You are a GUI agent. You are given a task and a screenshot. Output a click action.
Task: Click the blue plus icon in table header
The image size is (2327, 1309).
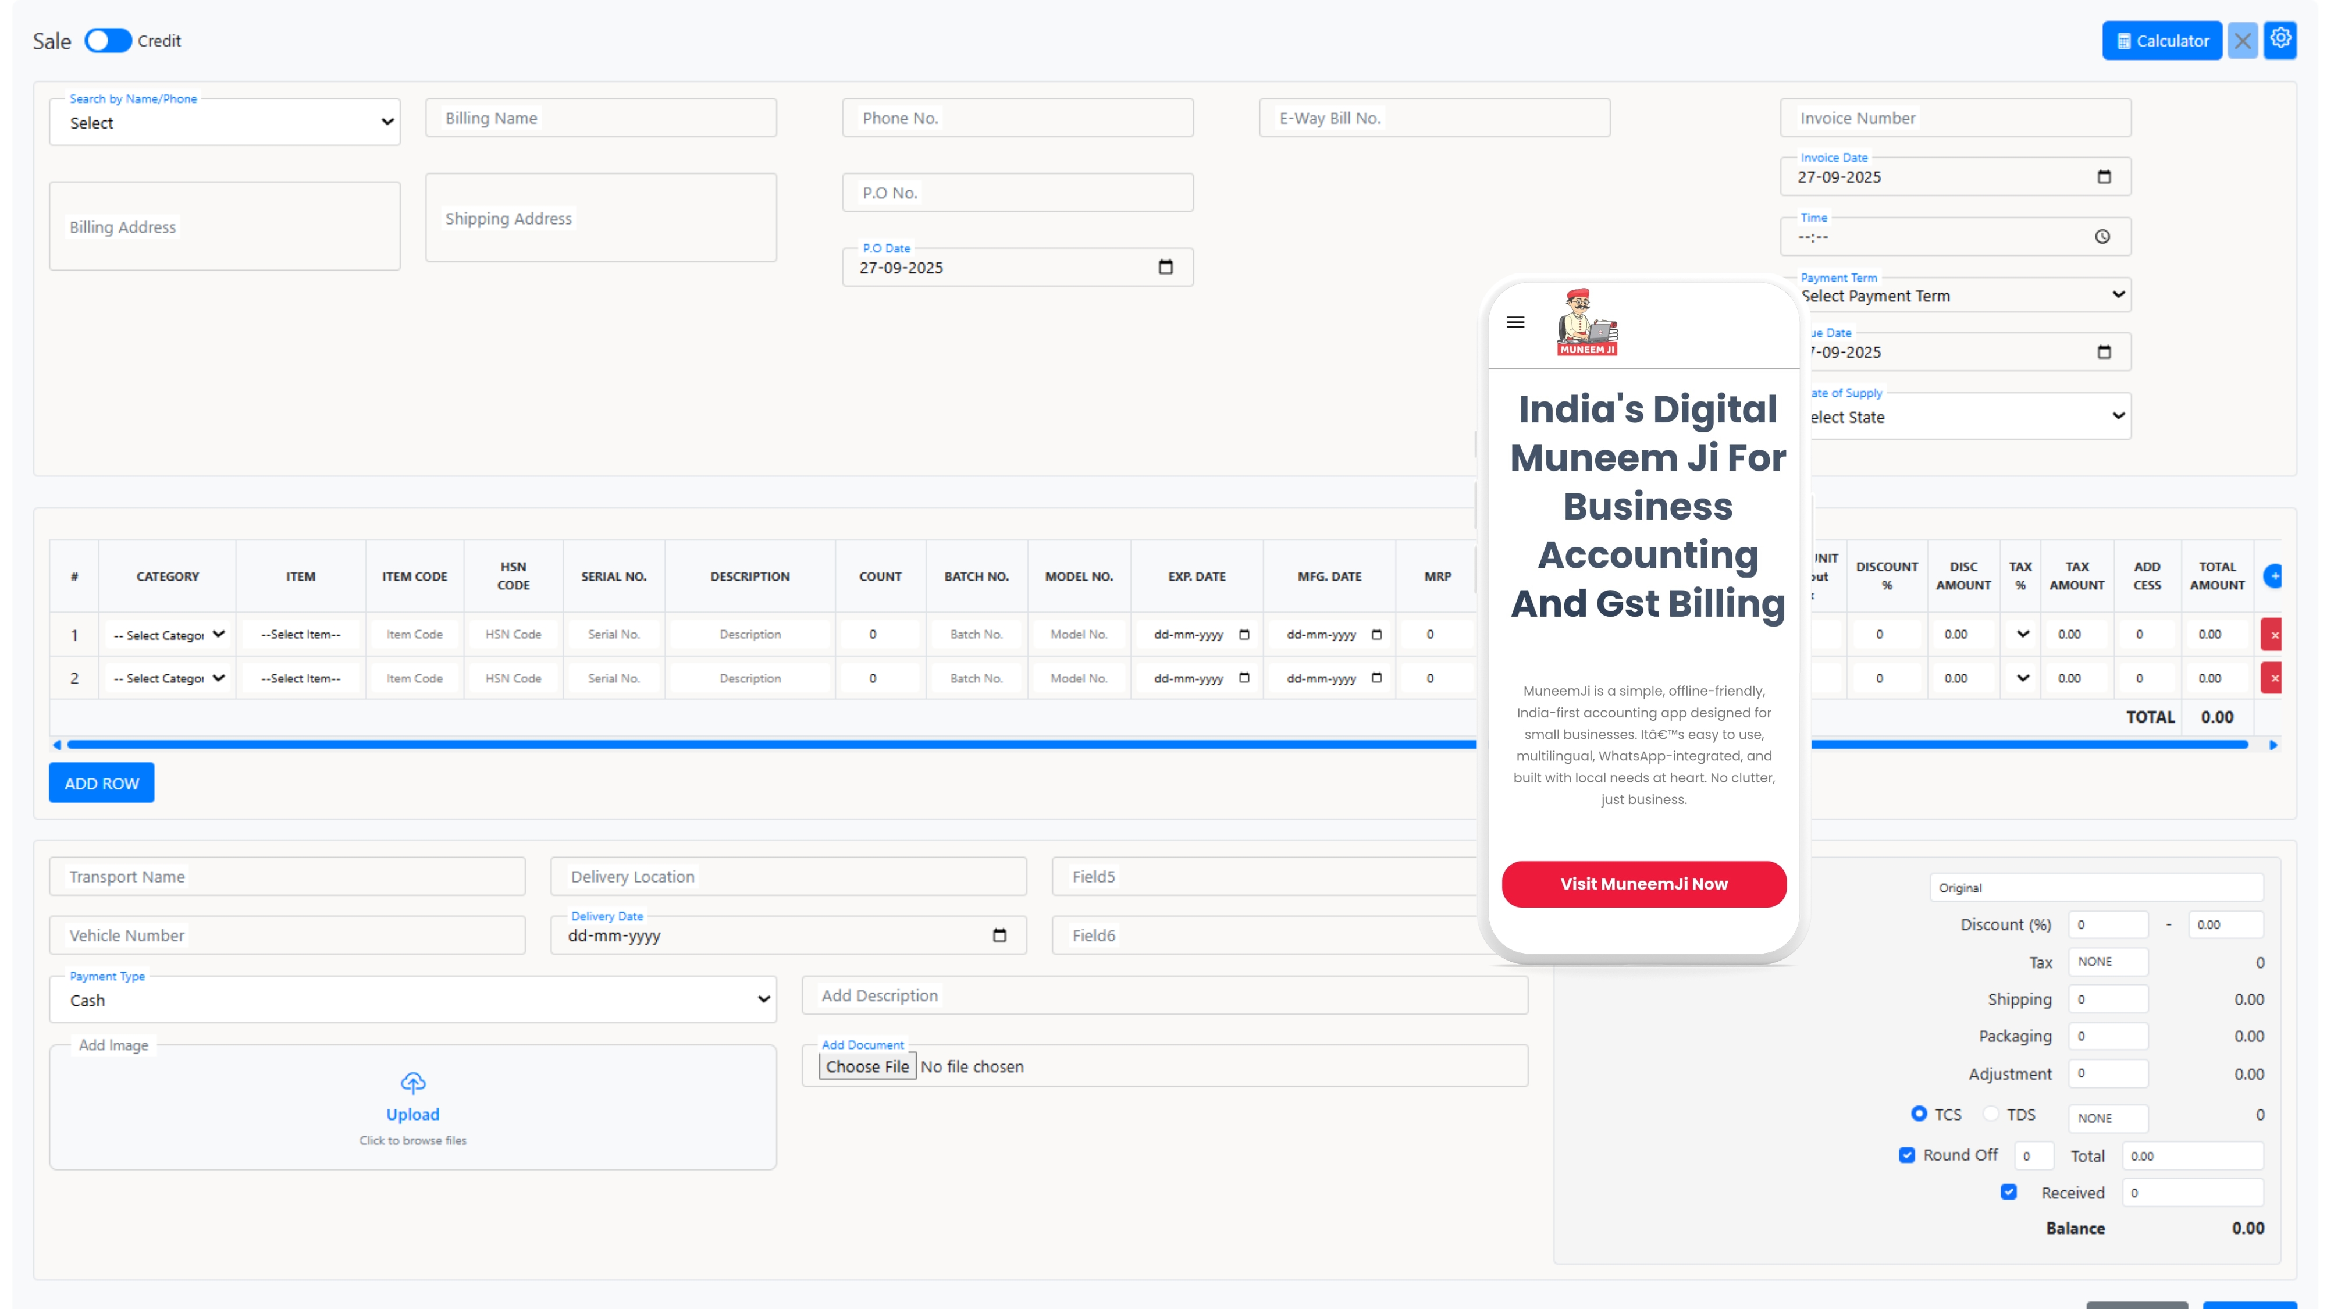2273,575
